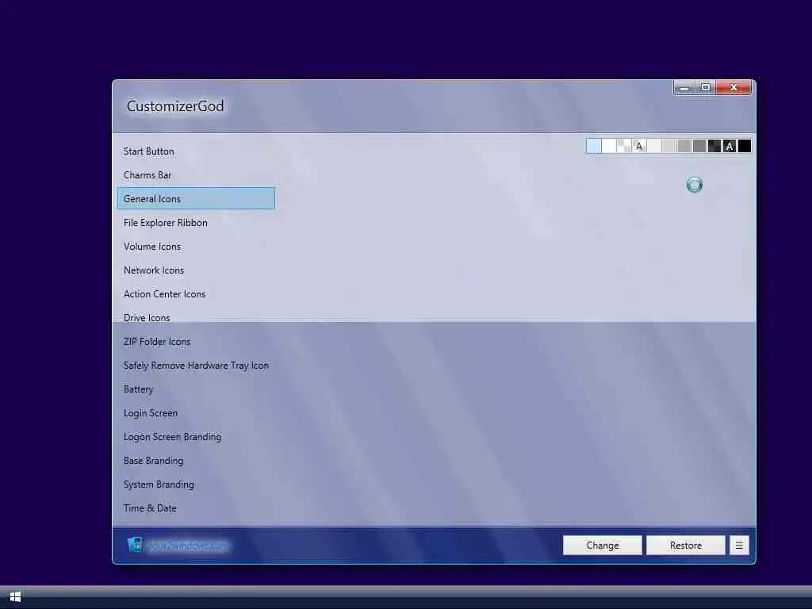This screenshot has width=812, height=609.
Task: Click the Restore button
Action: (x=686, y=546)
